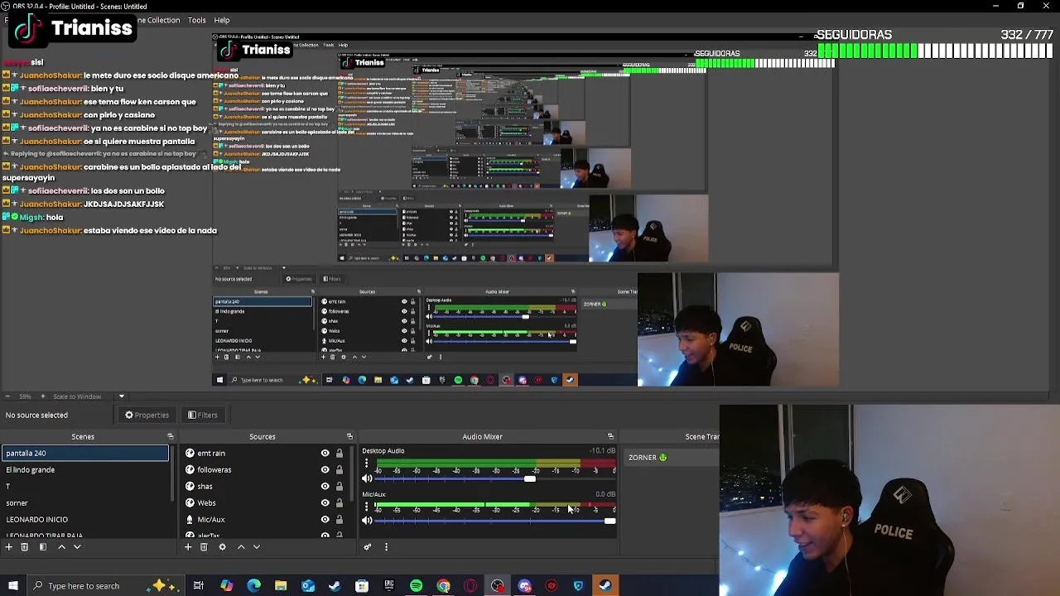Screen dimensions: 1060x596
Task: Open Epic Games launcher from the taskbar
Action: point(389,586)
